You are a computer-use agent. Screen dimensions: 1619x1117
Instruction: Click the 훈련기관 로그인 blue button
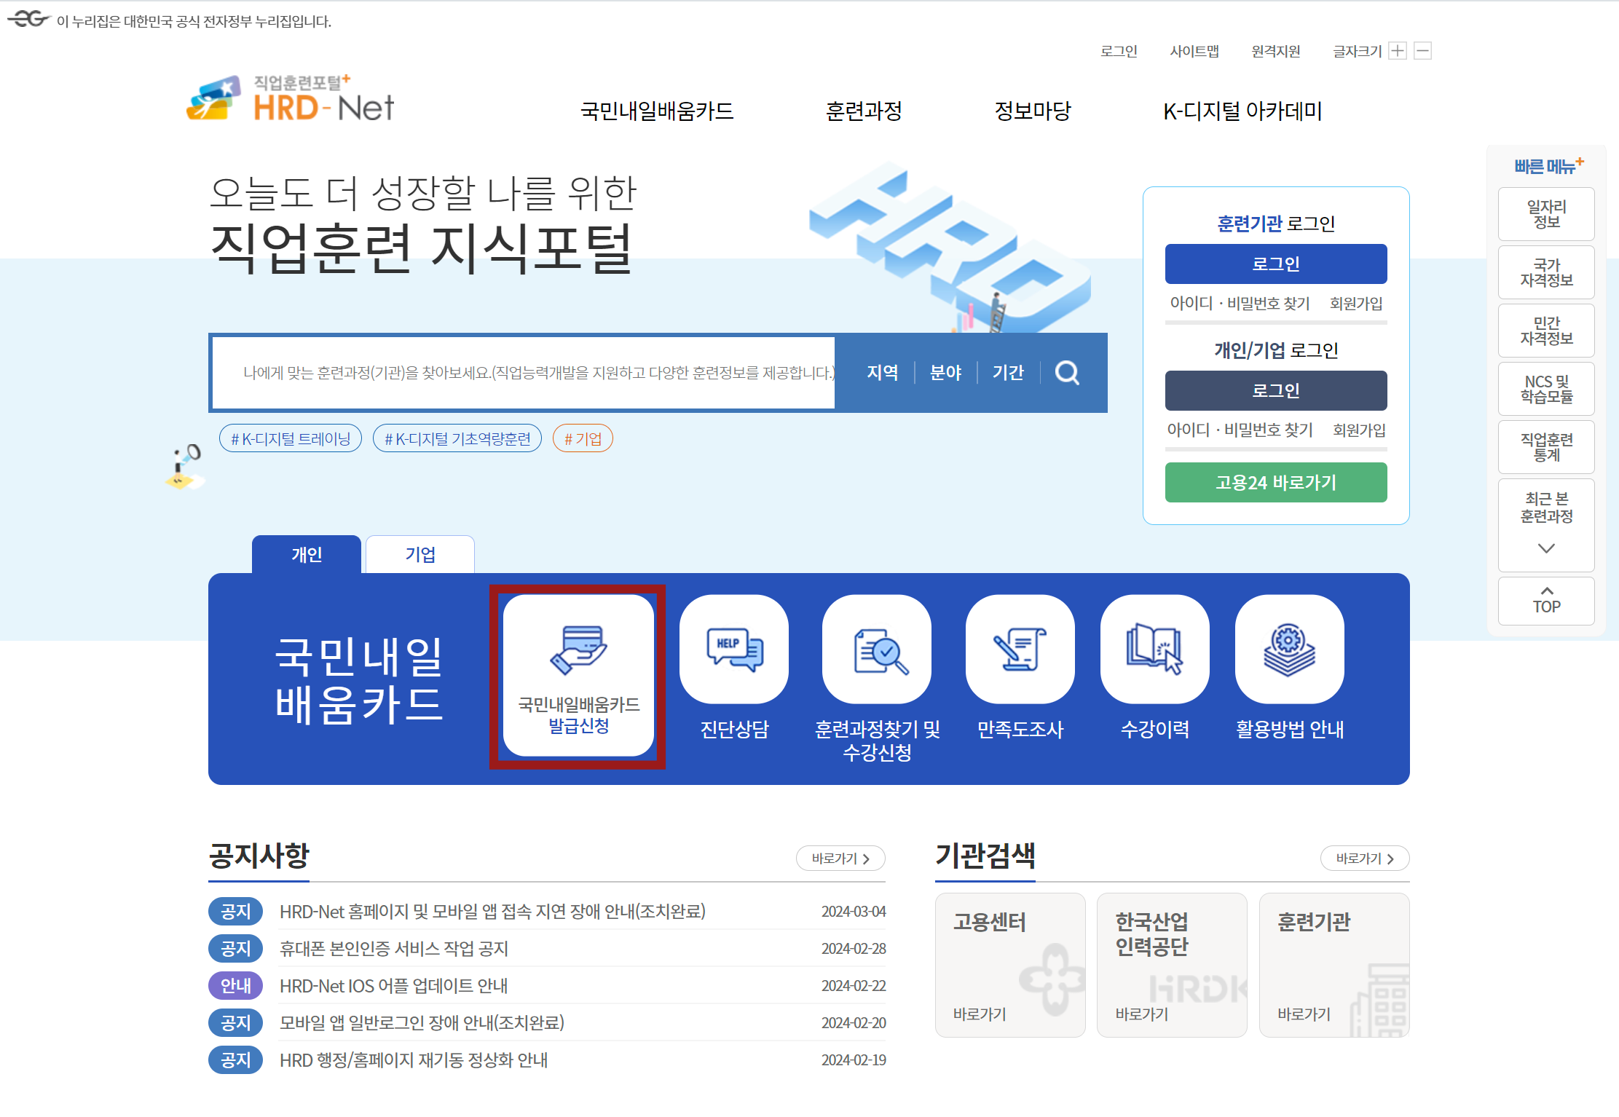click(1275, 264)
